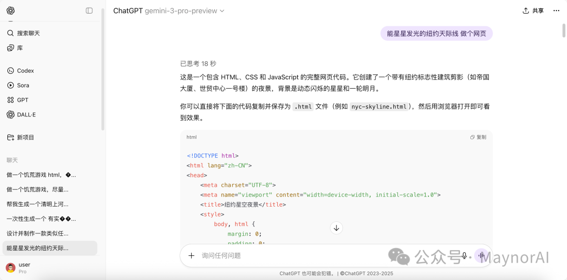
Task: Click the 复制 copy button text
Action: 481,137
